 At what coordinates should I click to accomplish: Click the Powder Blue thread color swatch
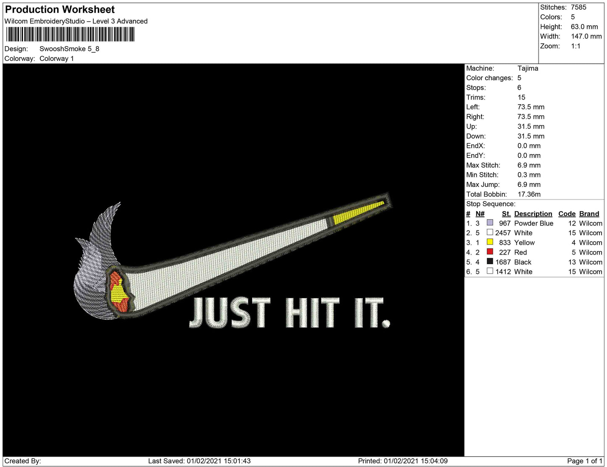pyautogui.click(x=490, y=223)
